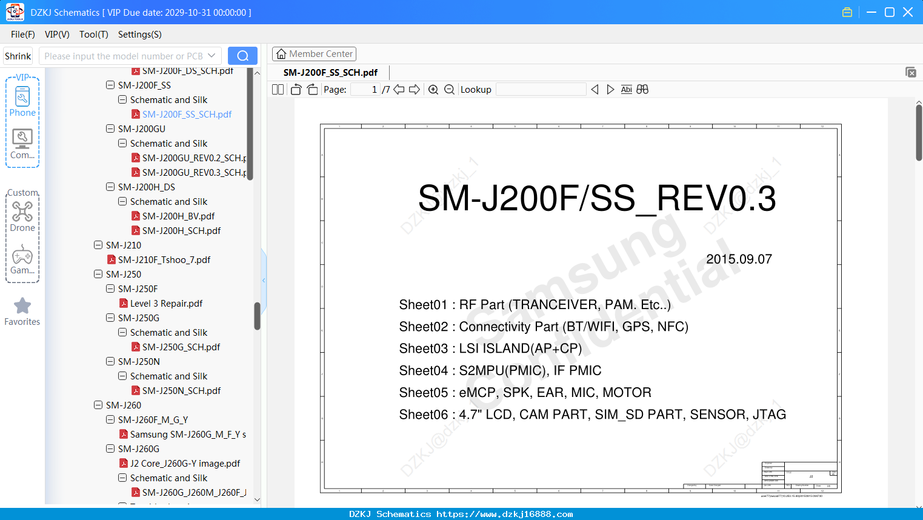Click the DZKJ app logo

(x=15, y=12)
